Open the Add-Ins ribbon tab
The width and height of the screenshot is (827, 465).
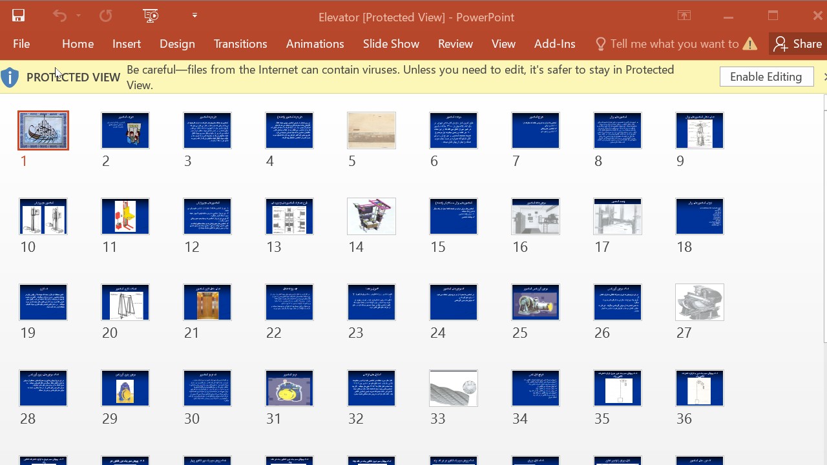pos(554,44)
